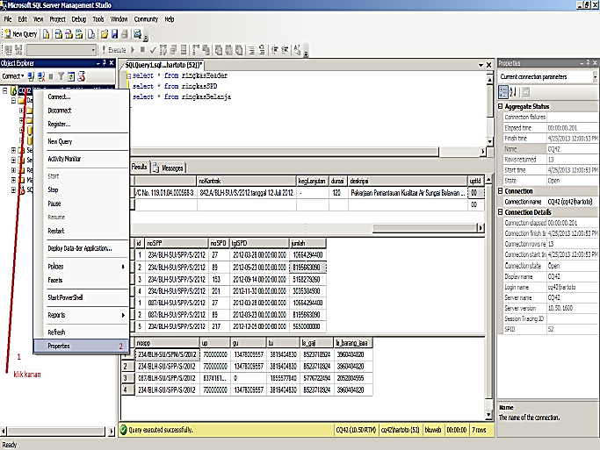Click the Alphabetical sort icon in Properties
Screen dimensions: 600x450
pos(513,92)
